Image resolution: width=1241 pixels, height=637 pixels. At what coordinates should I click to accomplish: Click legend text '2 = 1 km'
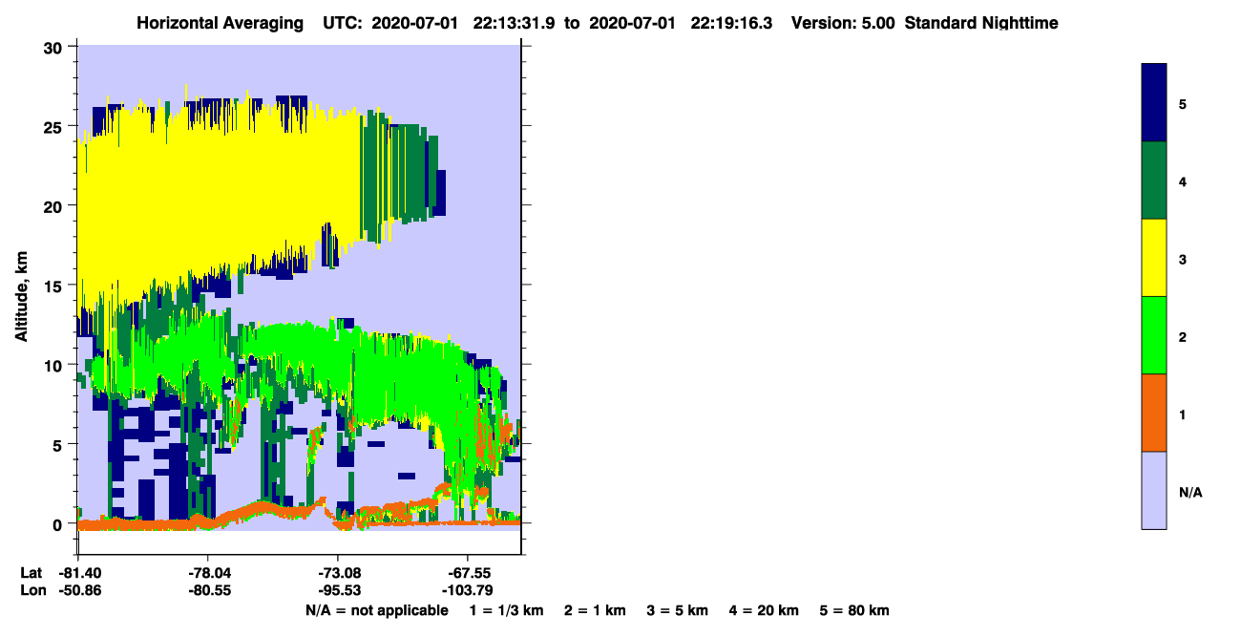[x=595, y=611]
